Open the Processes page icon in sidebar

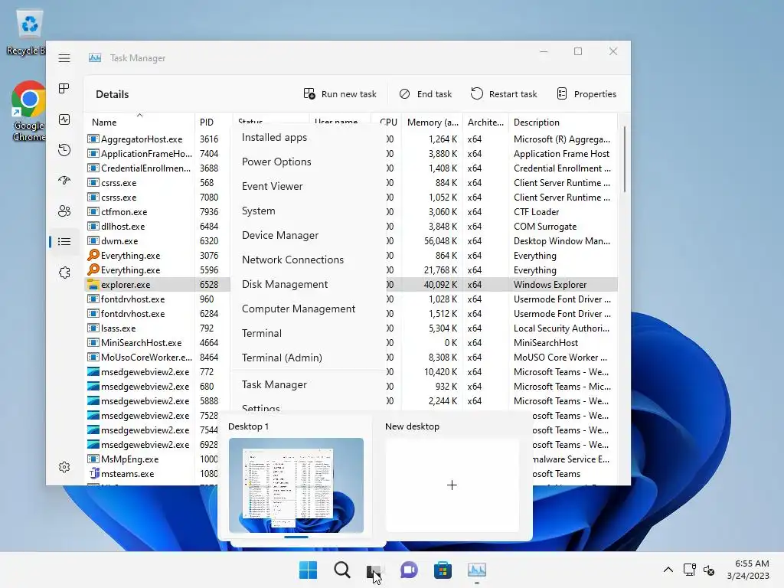[64, 89]
